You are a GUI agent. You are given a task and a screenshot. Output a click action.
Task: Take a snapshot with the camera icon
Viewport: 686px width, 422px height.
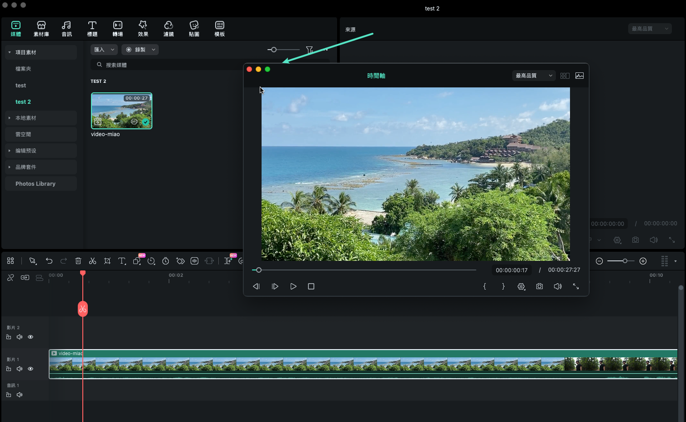(539, 286)
